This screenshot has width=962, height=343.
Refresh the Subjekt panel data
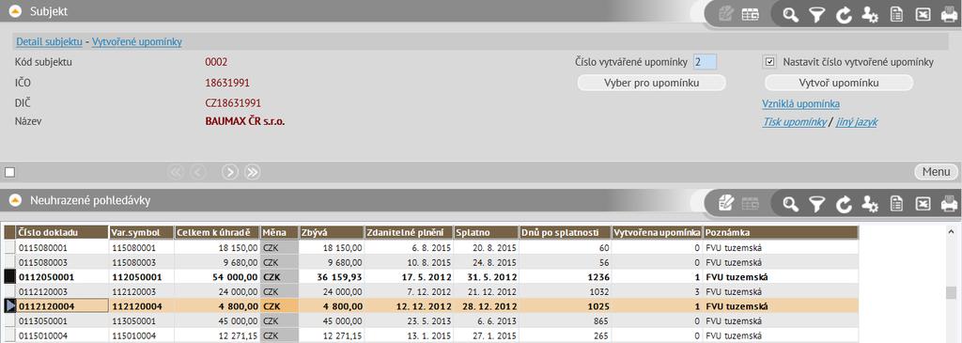point(845,15)
